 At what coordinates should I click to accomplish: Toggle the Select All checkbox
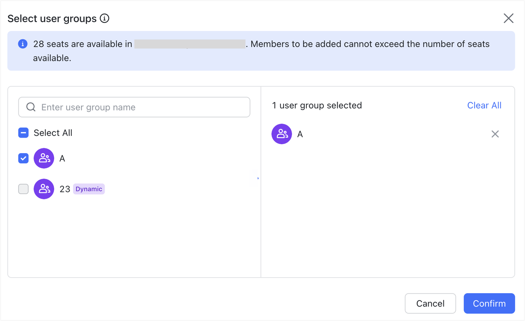[x=23, y=133]
